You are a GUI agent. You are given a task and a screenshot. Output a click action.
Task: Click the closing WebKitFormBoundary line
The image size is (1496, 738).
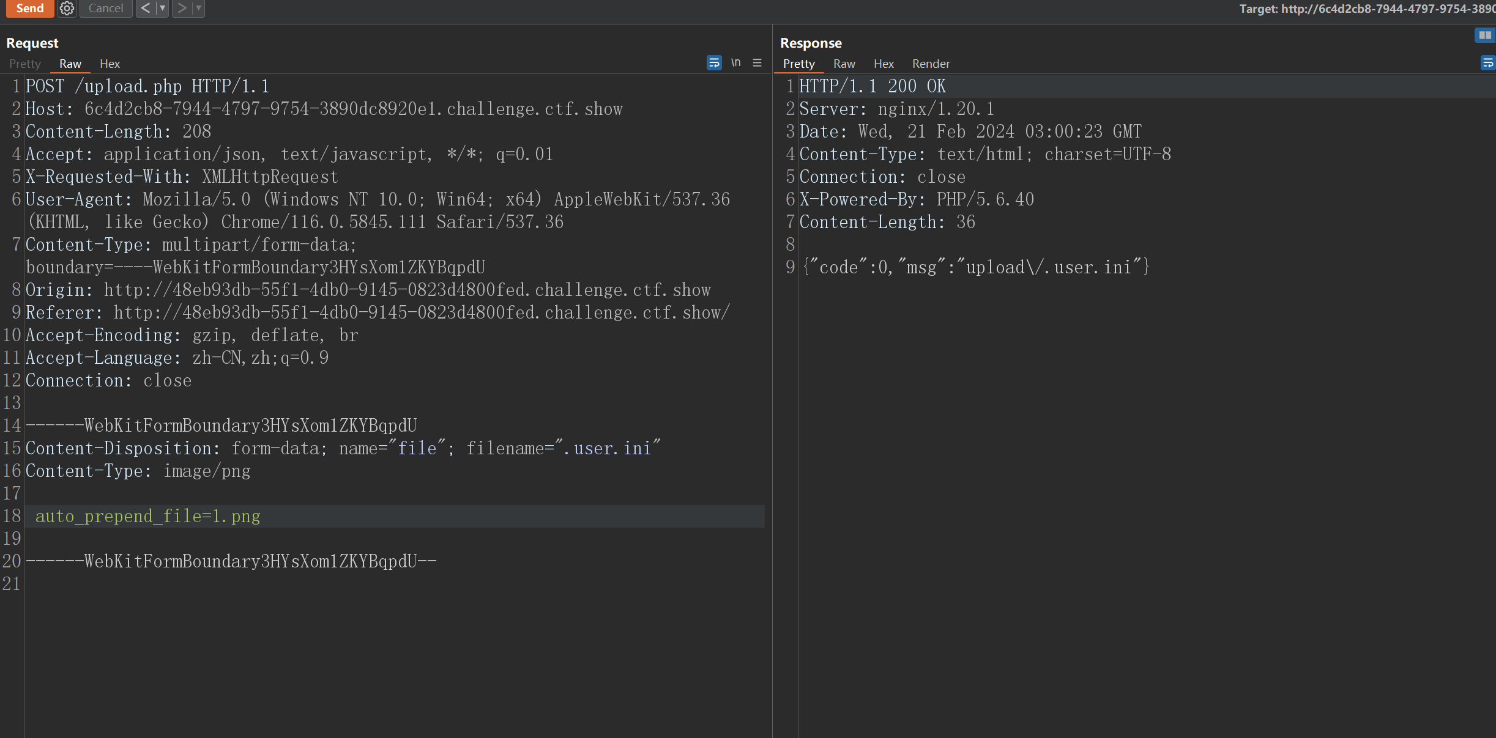tap(231, 561)
